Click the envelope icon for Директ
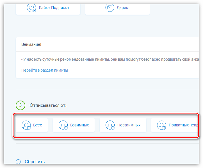203x168 pixels. [110, 8]
